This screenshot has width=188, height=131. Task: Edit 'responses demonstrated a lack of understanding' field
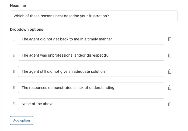pos(91,88)
